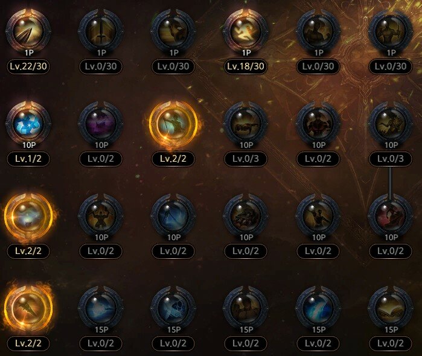This screenshot has height=356, width=422.
Task: Click the gold-ringed spear warrior skill
Action: pos(173,124)
